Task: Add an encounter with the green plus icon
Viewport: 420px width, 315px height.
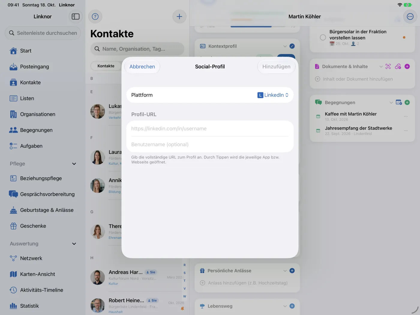Action: (x=407, y=103)
